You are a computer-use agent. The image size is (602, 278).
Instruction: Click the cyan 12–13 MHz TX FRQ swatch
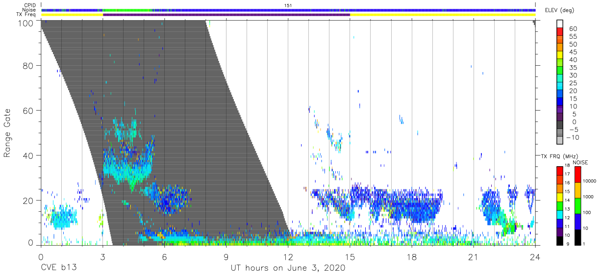pos(560,214)
